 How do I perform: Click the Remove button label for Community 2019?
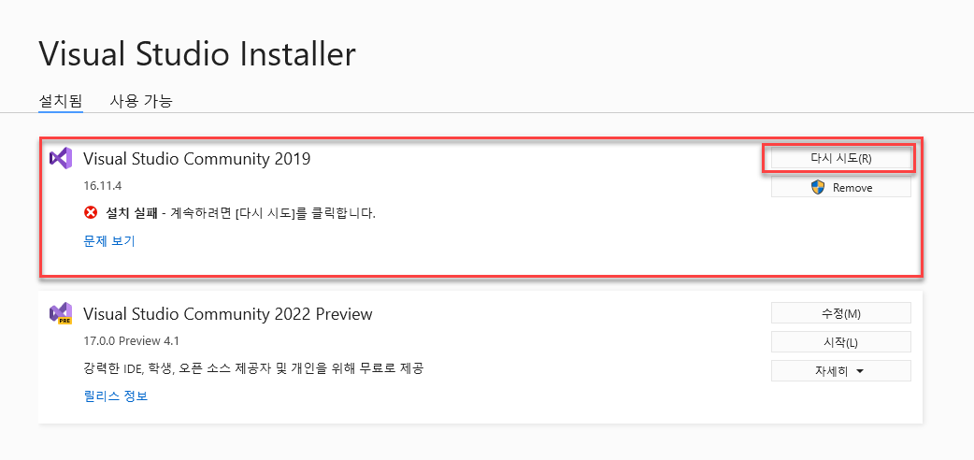pos(852,187)
